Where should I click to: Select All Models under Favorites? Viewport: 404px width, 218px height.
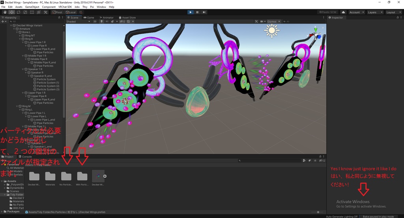coord(16,171)
